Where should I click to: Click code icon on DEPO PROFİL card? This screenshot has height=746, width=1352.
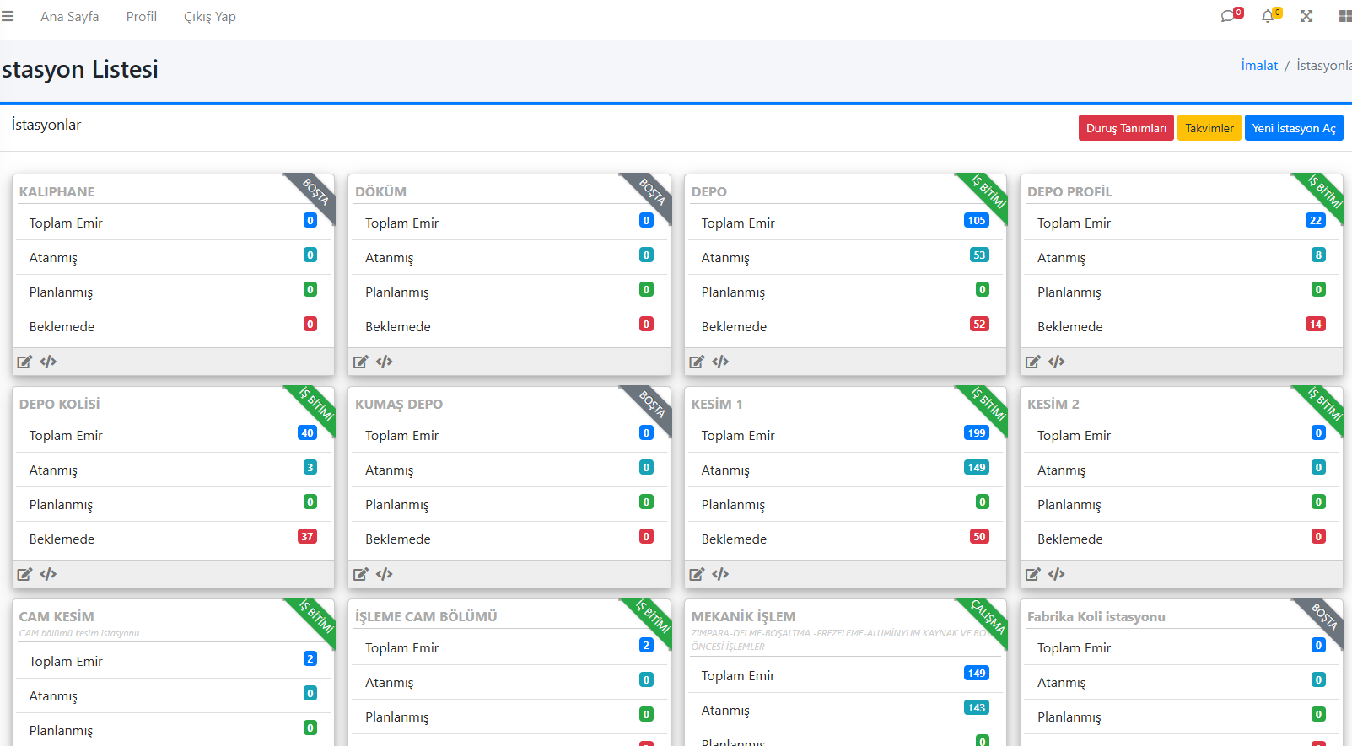click(1057, 362)
